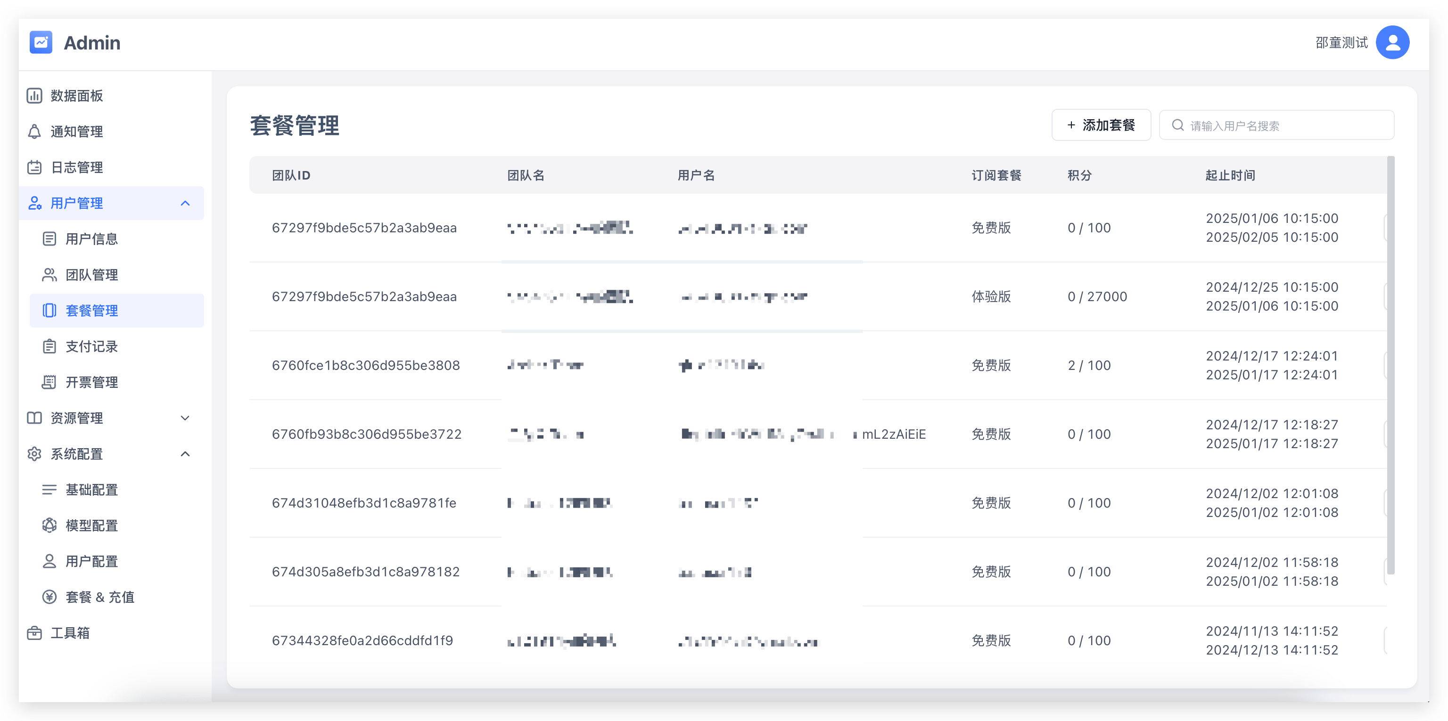Click the search magnifier icon
Viewport: 1448px width, 721px height.
[1177, 125]
